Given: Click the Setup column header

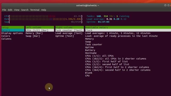Looking at the screenshot, I should pyautogui.click(x=13, y=27).
